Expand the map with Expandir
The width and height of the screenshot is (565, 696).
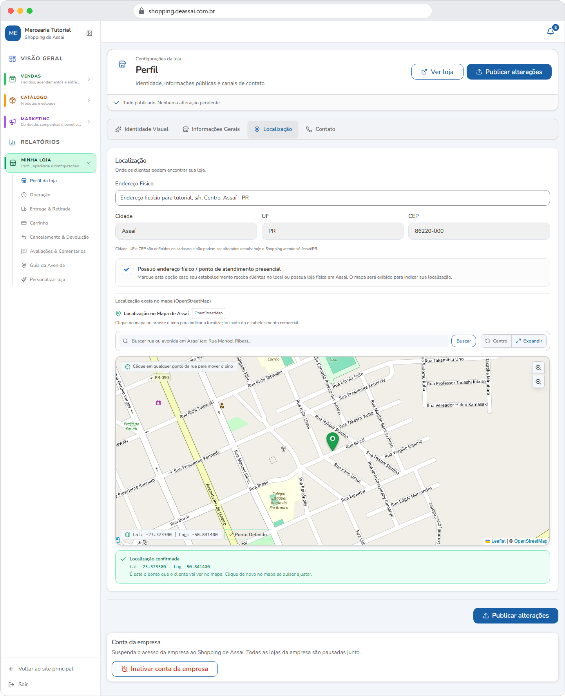[x=529, y=341]
